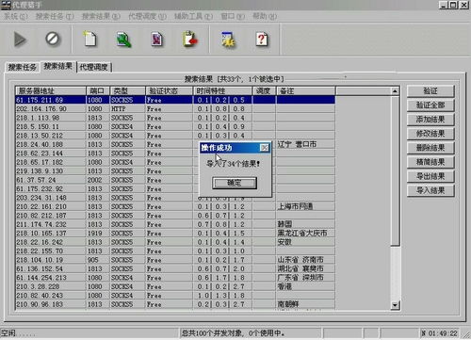Sort by the 备注 column header
Image resolution: width=471 pixels, height=340 pixels.
pyautogui.click(x=305, y=91)
